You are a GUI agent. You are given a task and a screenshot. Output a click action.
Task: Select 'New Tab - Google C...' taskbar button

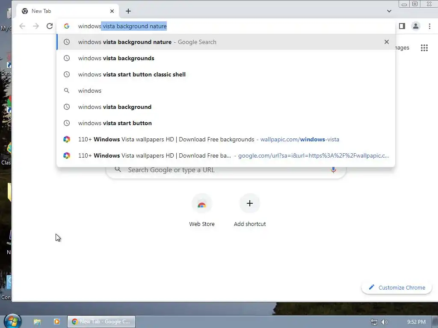point(101,322)
